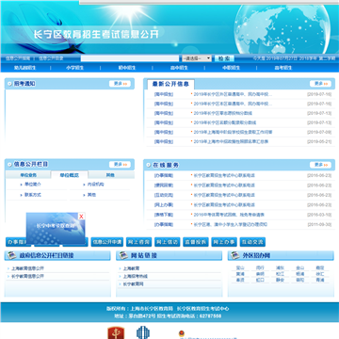Viewport: 339px width, 339px height.
Task: Open the 幼儿园招生 menu item
Action: (24, 68)
